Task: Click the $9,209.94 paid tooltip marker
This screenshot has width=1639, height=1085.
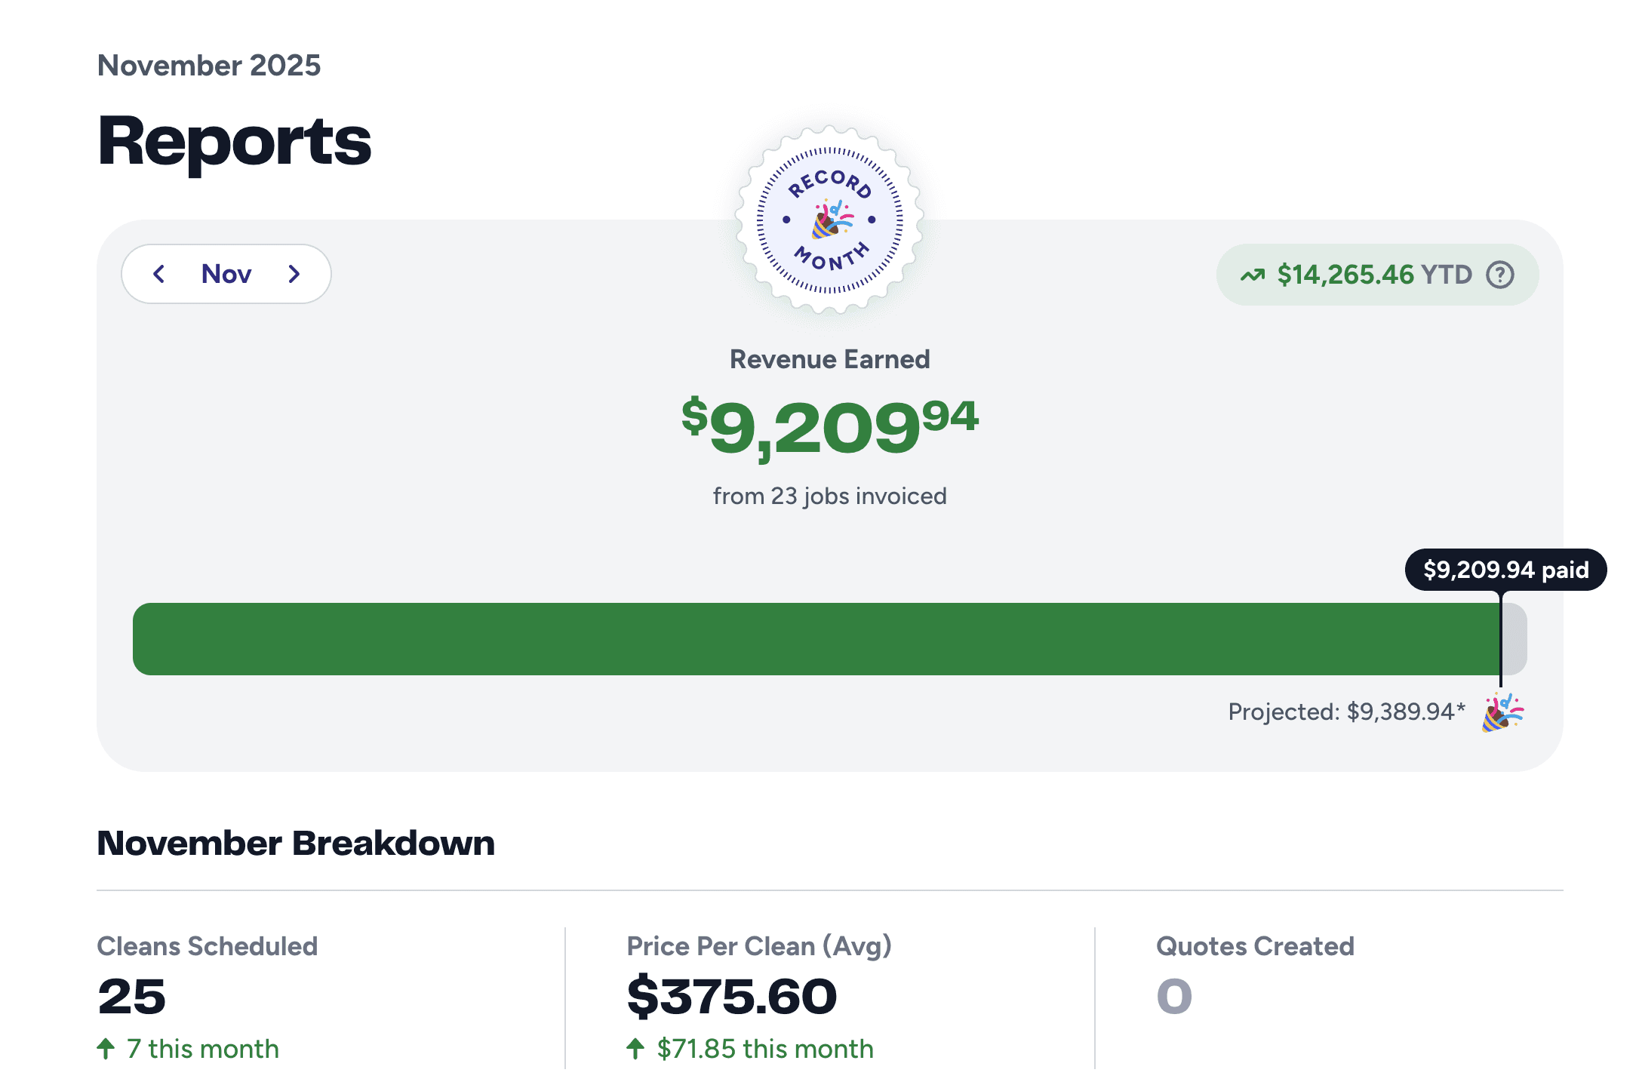Action: [1505, 570]
